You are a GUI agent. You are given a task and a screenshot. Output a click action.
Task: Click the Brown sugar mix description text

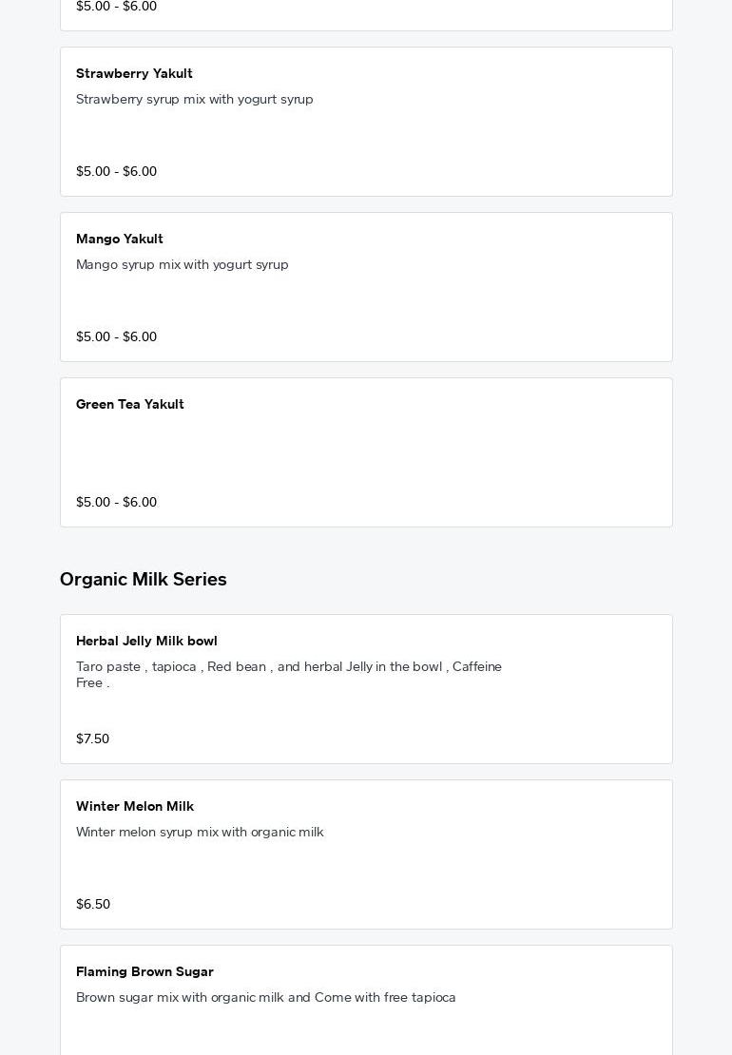[266, 997]
